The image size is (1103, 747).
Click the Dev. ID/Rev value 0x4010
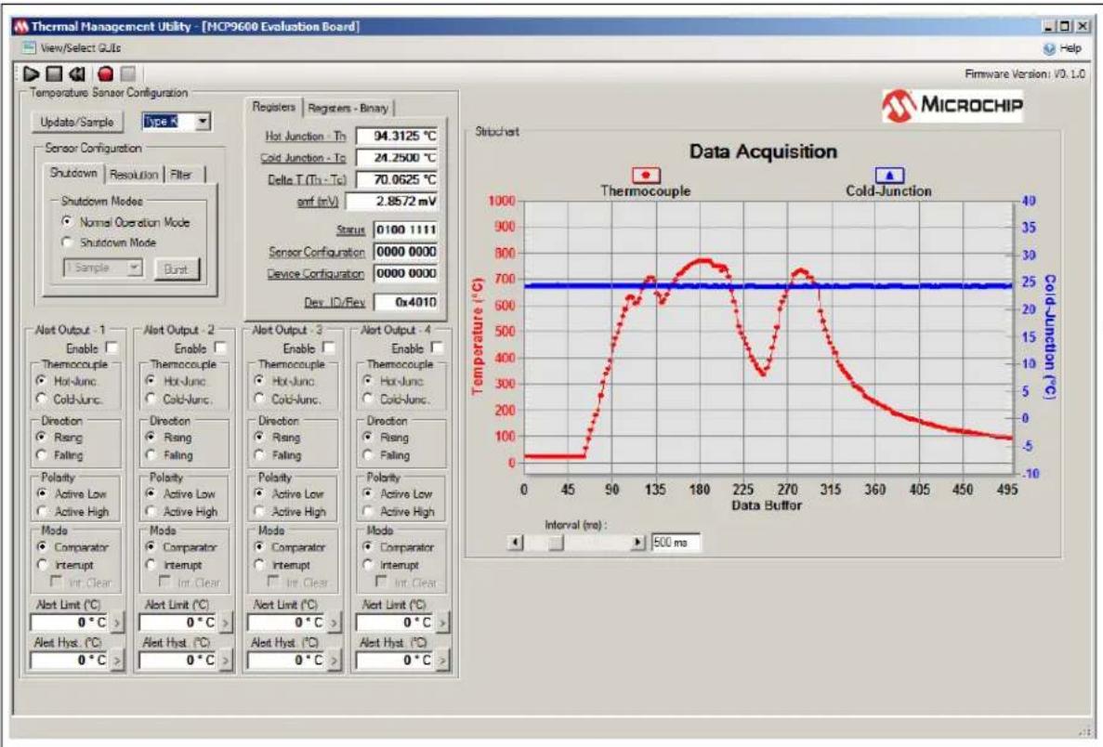pos(406,302)
